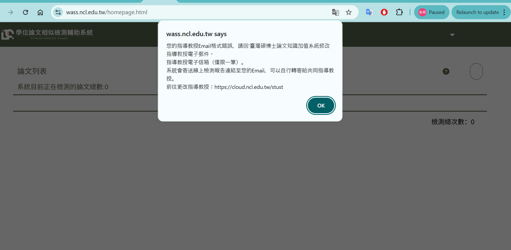The width and height of the screenshot is (511, 250).
Task: Click the 論文列表 heading
Action: point(32,71)
